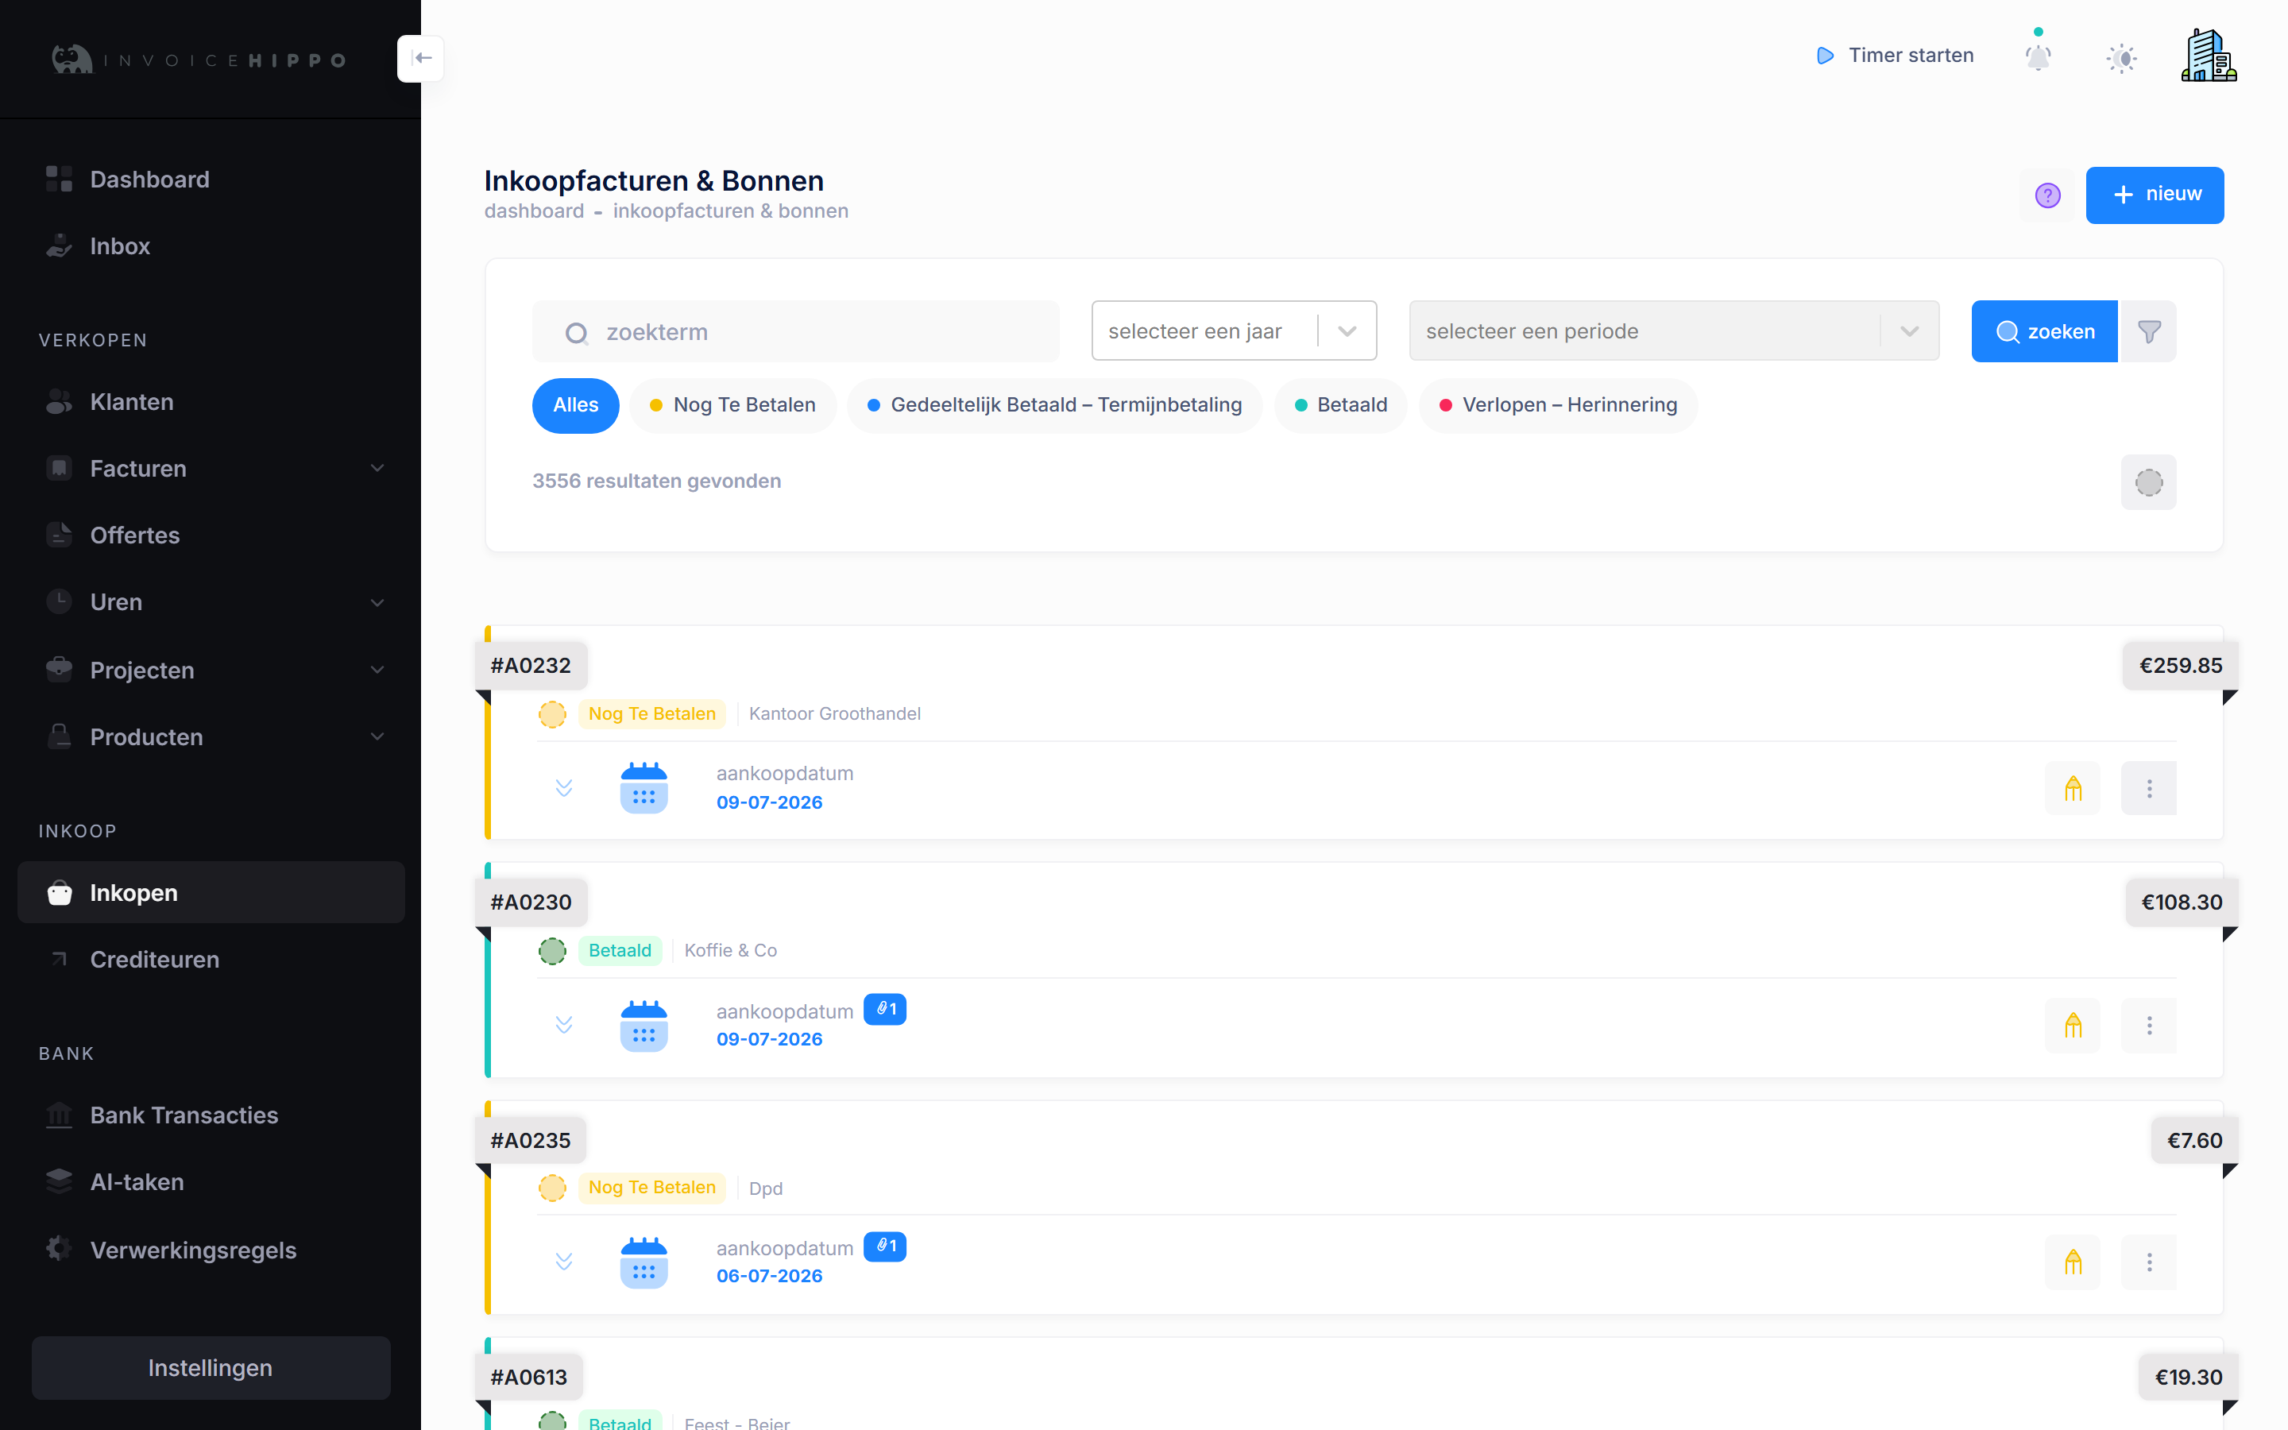Open invoice number #A0232
This screenshot has width=2288, height=1430.
pos(531,666)
